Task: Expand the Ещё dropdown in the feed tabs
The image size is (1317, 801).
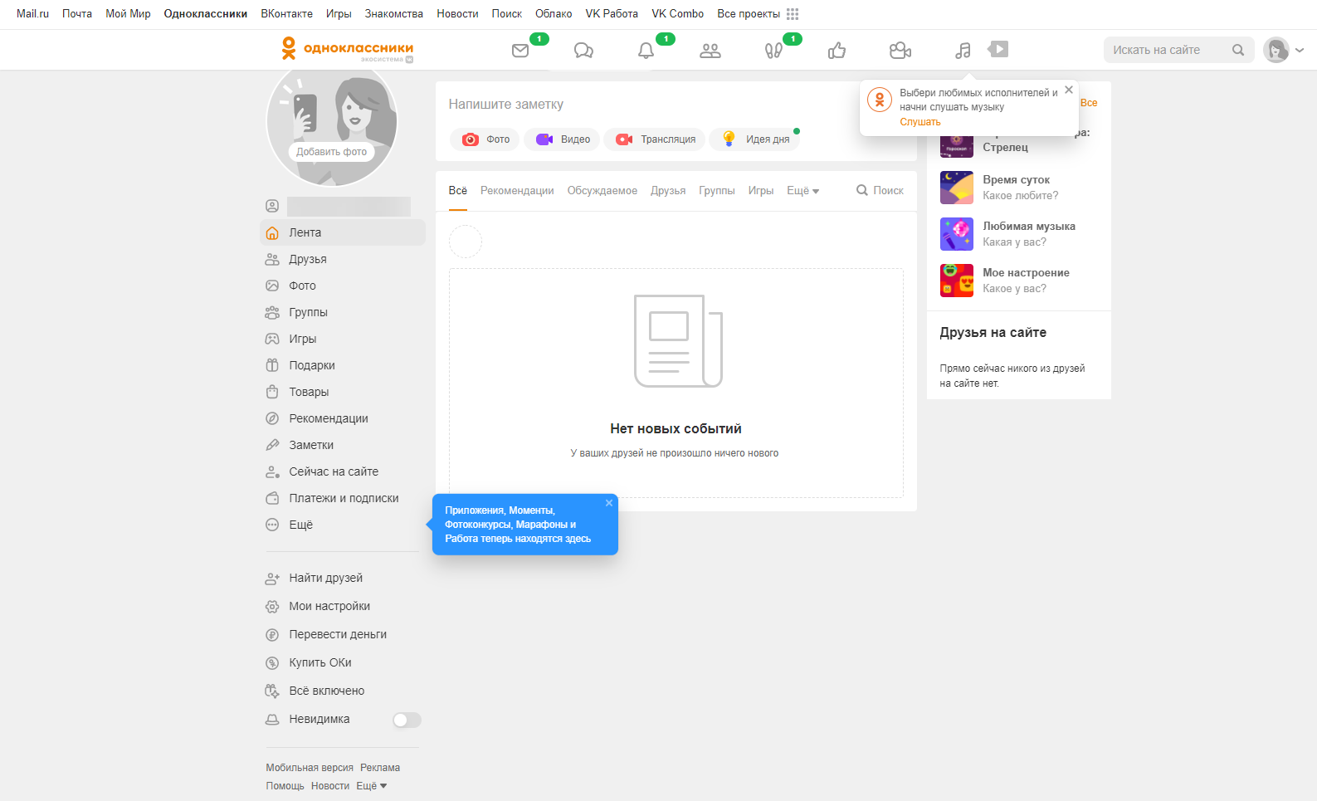Action: tap(802, 191)
